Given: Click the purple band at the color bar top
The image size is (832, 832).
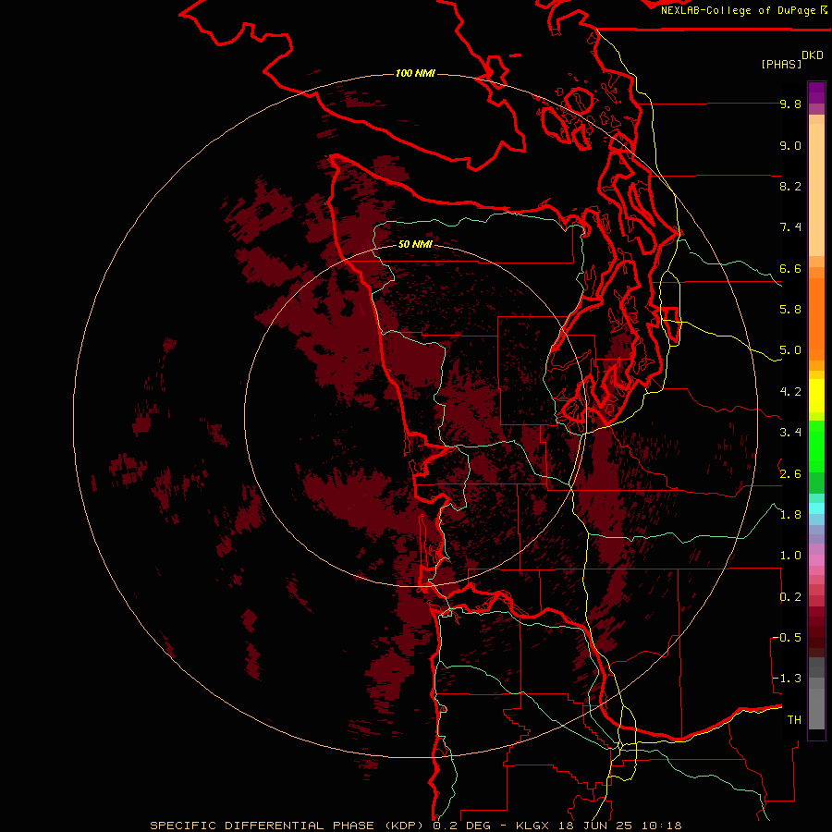Looking at the screenshot, I should pyautogui.click(x=816, y=92).
